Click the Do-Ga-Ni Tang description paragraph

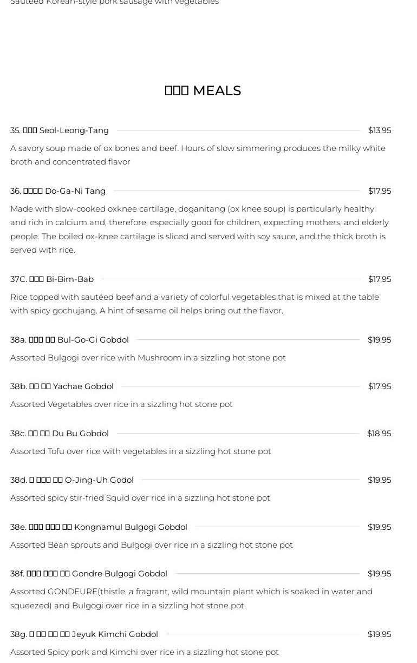tap(200, 229)
